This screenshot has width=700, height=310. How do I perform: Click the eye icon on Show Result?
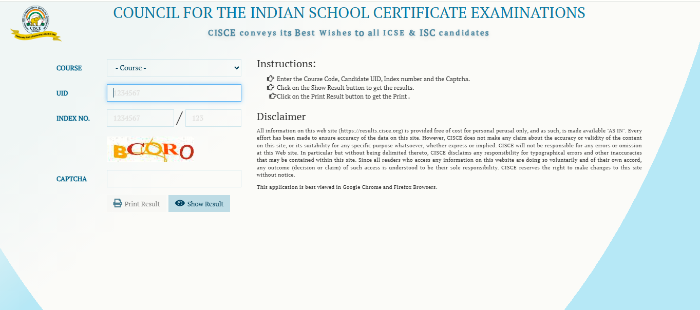(x=180, y=203)
